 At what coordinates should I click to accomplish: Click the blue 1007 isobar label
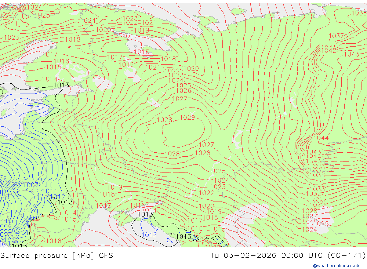coord(31,185)
